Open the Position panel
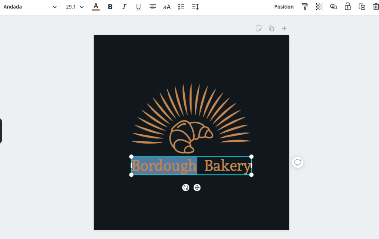 [x=284, y=7]
